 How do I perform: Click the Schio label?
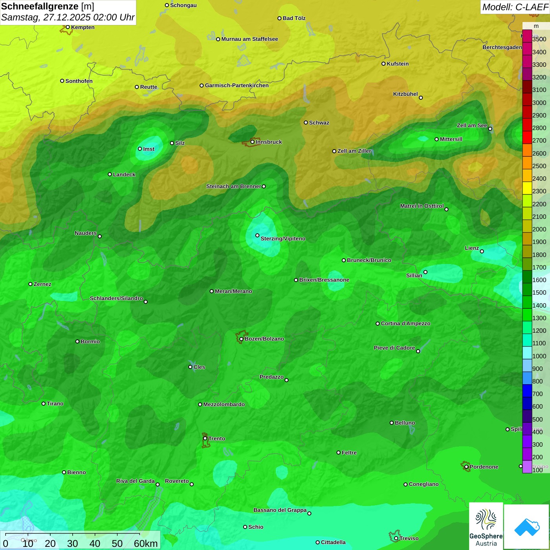coord(256,527)
